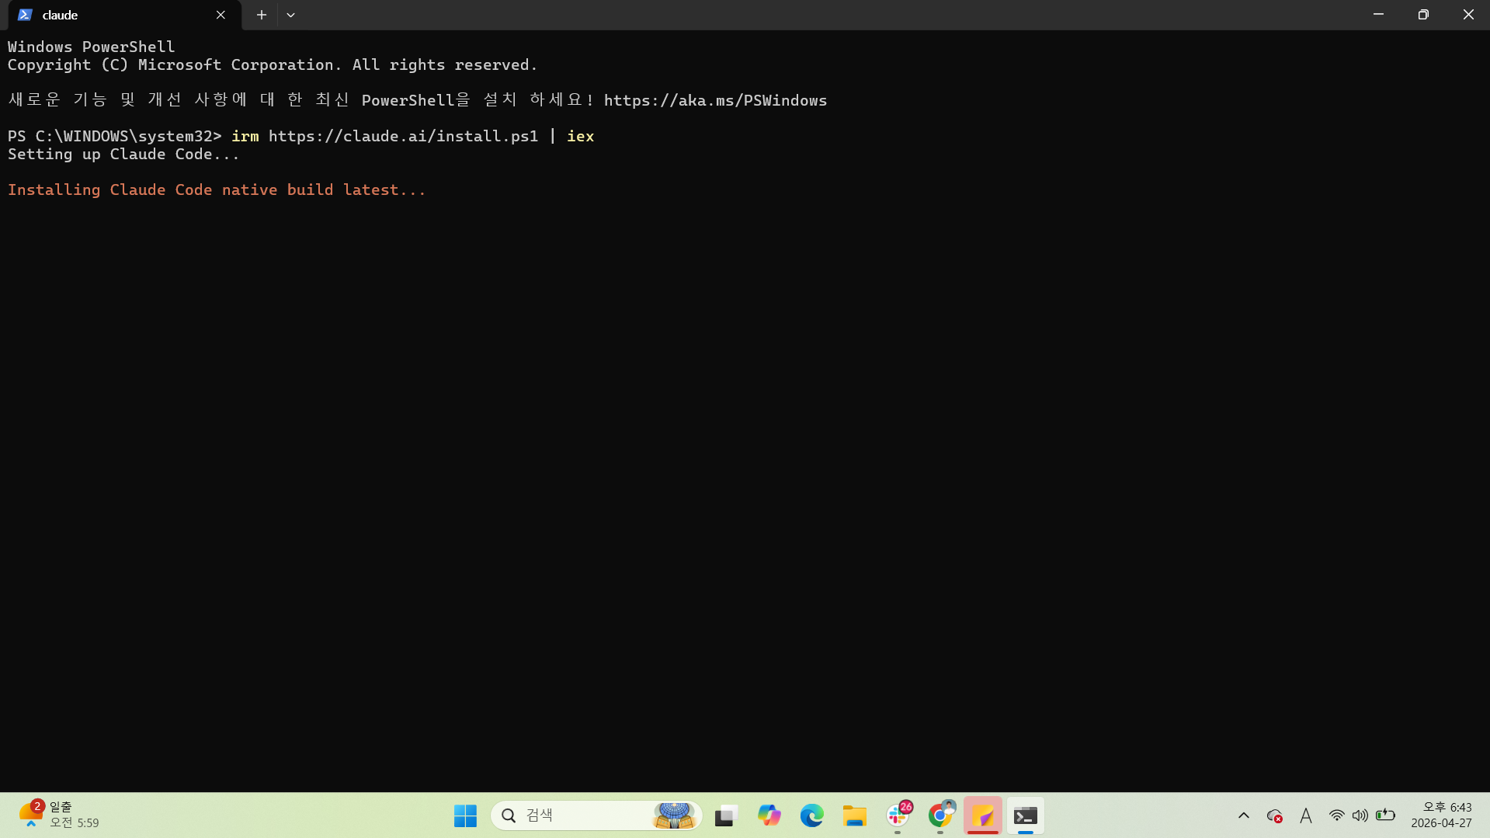Check the OneDrive sync error icon

pos(1274,815)
